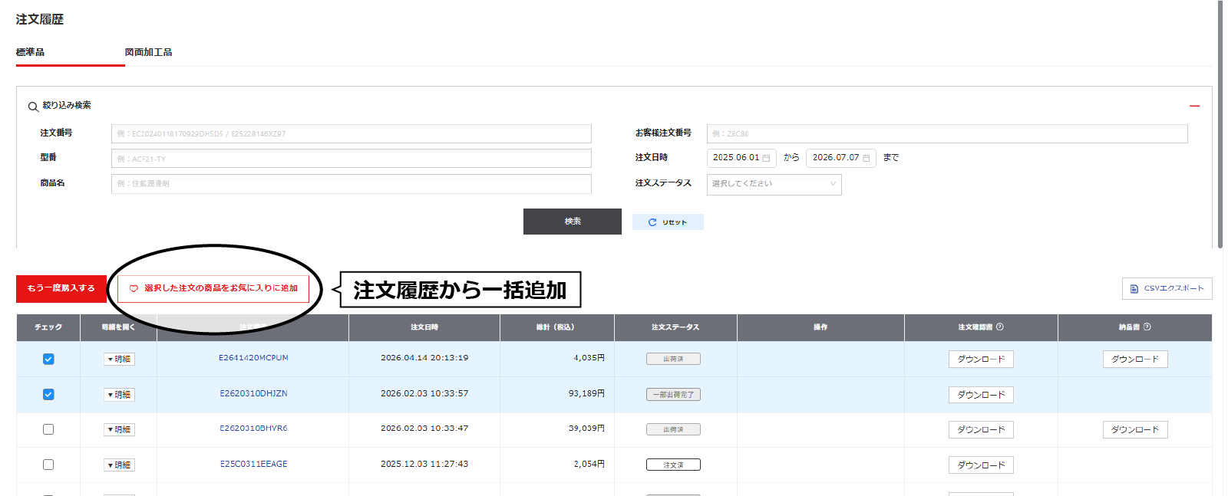Open order link E2620310DHJZN

tap(253, 393)
